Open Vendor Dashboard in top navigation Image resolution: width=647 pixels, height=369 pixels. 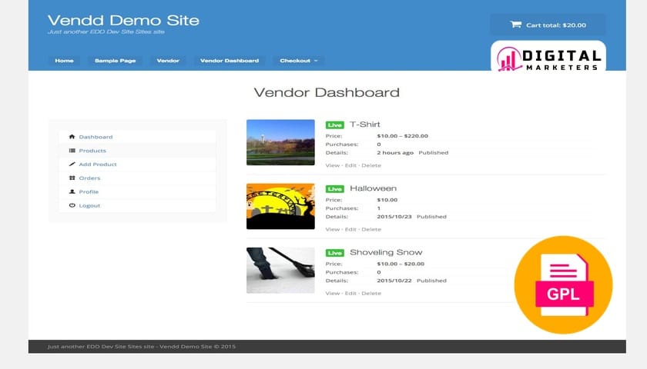tap(231, 61)
